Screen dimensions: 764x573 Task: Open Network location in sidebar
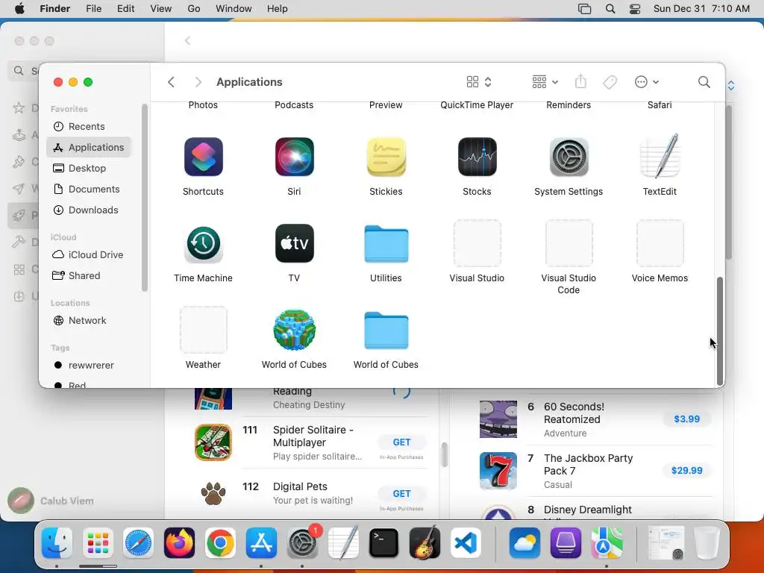[90, 321]
